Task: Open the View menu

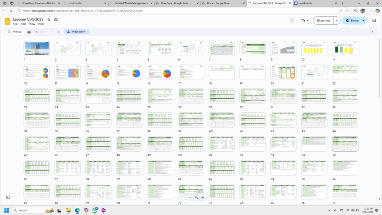Action: 32,24
